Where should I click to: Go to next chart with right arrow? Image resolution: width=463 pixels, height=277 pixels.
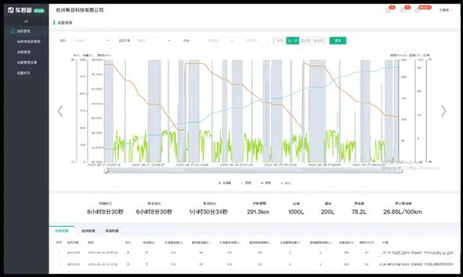point(443,111)
